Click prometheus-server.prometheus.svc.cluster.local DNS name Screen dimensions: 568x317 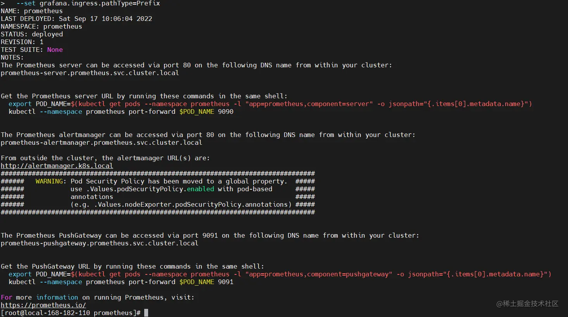pyautogui.click(x=90, y=73)
